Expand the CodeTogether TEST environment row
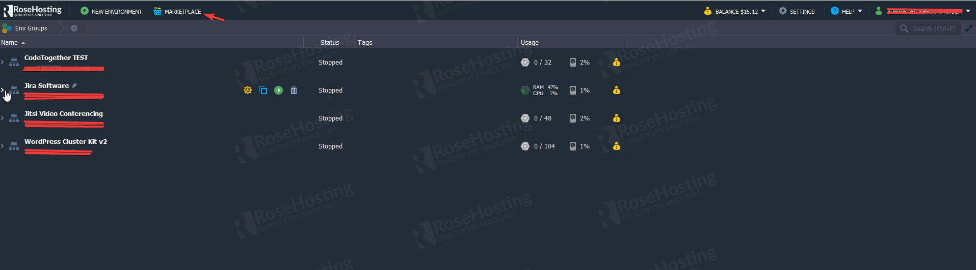Screen dimensions: 976x270 (3, 62)
